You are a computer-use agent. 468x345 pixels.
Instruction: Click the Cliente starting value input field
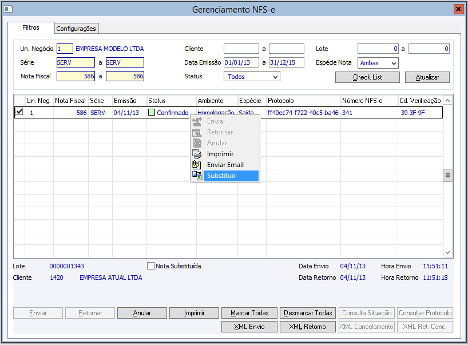(241, 49)
